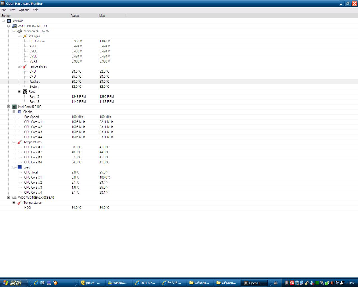
Task: Click the 1246 RPM fan value
Action: (x=79, y=97)
